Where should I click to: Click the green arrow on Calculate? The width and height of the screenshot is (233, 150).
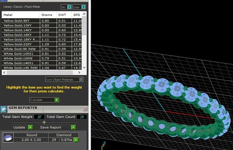tap(56, 100)
